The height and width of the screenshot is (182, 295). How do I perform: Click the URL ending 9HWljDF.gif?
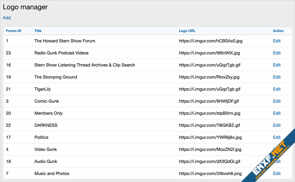pyautogui.click(x=209, y=101)
